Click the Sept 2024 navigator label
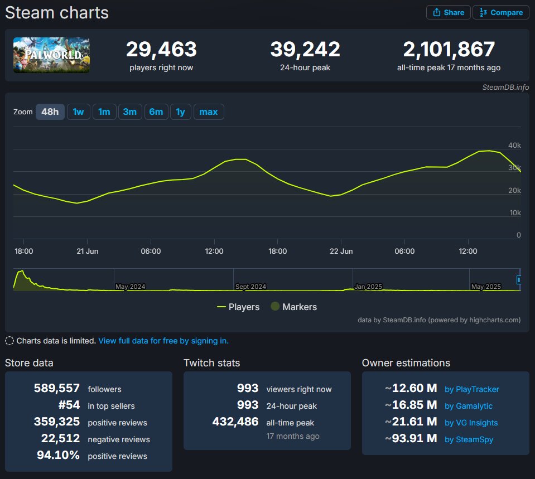This screenshot has height=479, width=535. click(x=251, y=287)
